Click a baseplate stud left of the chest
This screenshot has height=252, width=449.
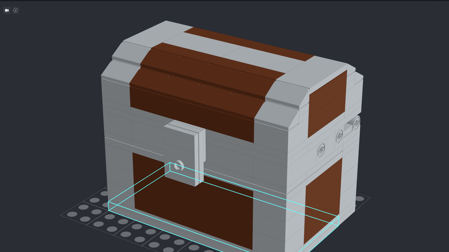pos(83,208)
